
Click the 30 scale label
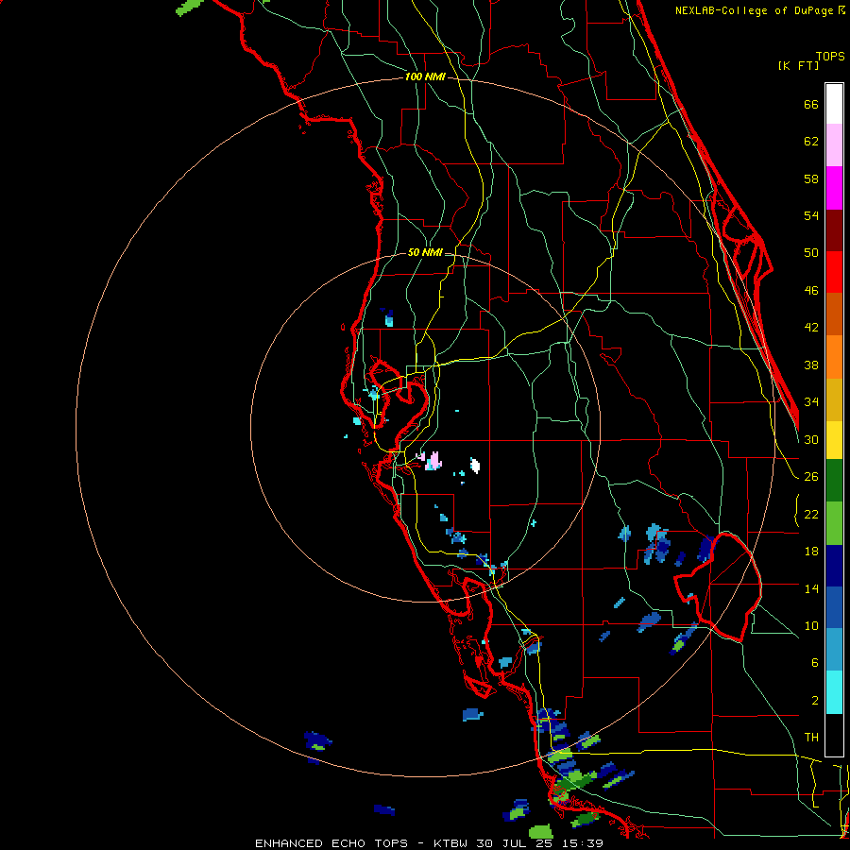(811, 439)
